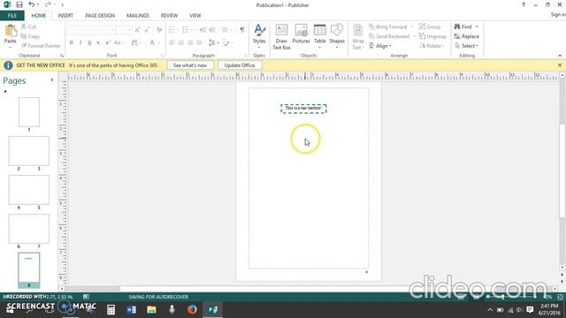Screen dimensions: 566x318
Task: Click Format Painter
Action: (x=41, y=46)
